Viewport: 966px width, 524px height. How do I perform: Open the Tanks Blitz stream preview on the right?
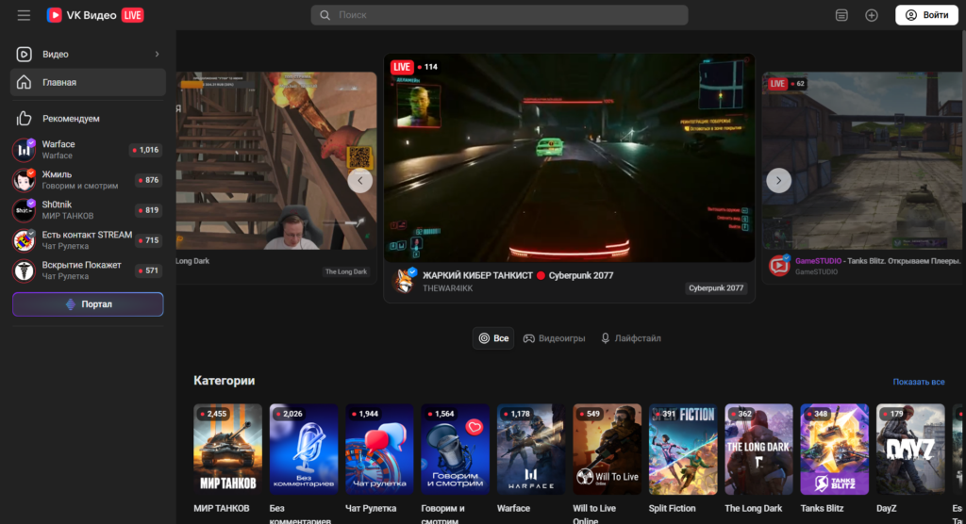coord(863,161)
